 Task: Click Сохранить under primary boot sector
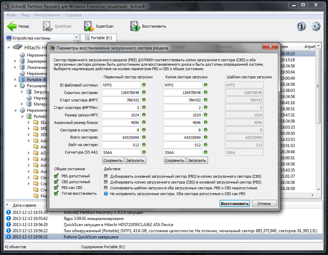(113, 160)
